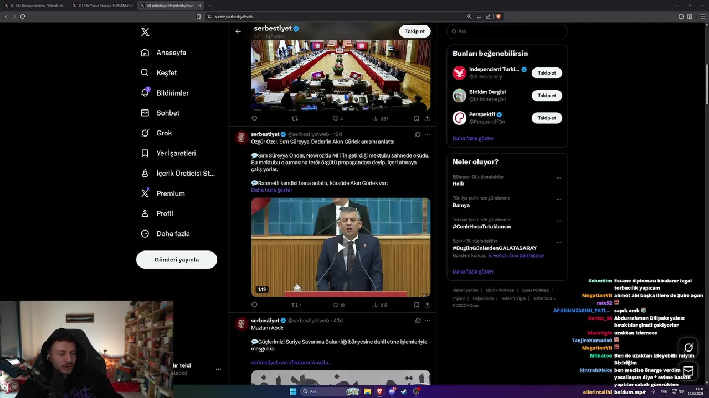
Task: Open the floating messages envelope button
Action: (689, 371)
